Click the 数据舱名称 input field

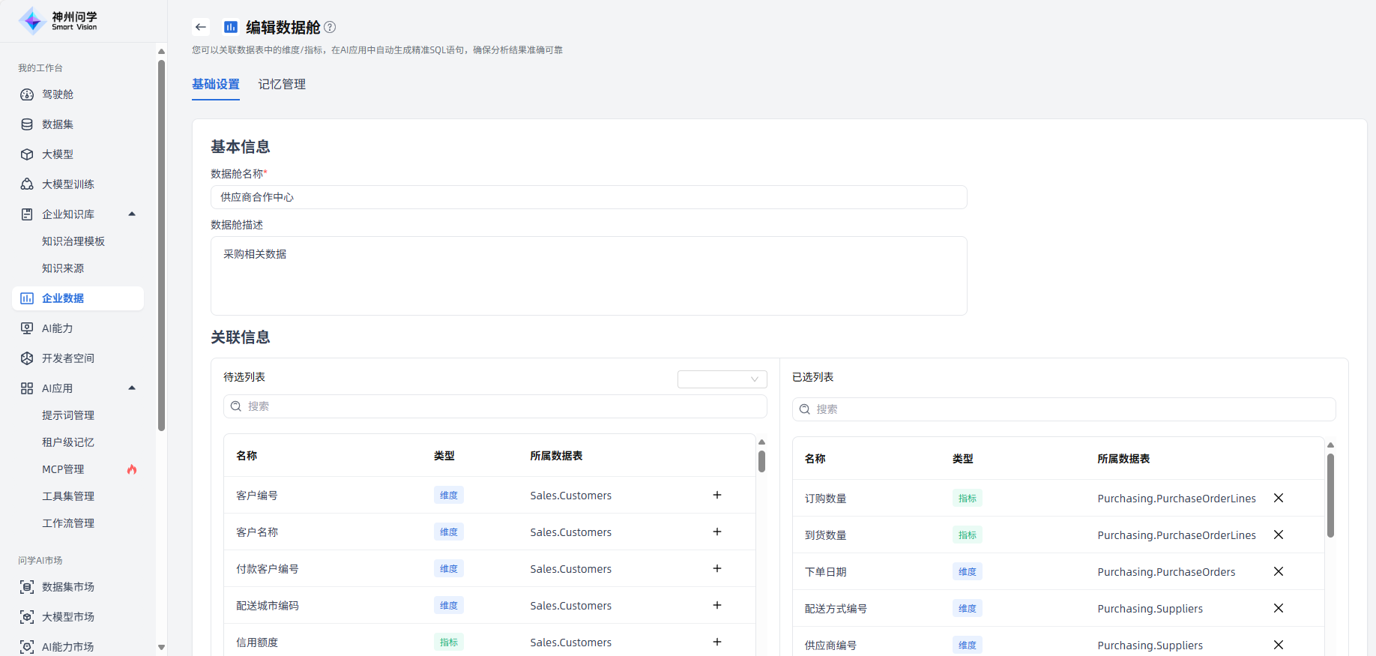coord(589,197)
